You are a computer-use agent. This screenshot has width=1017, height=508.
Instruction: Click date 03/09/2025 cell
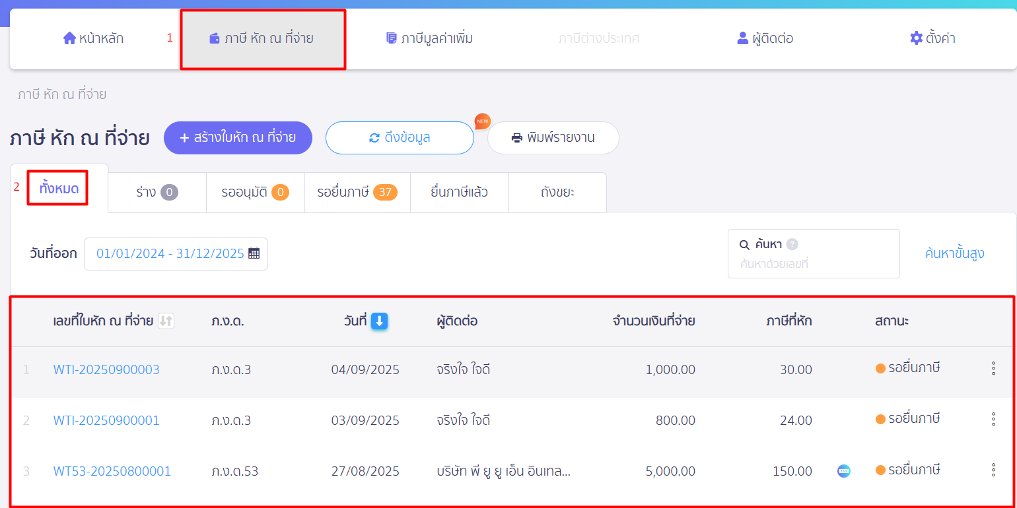(x=365, y=420)
